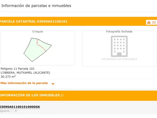The width and height of the screenshot is (157, 118).
Task: Click the FOTOGRAFÍA NO DISPONIBLE caption
Action: pyautogui.click(x=119, y=59)
